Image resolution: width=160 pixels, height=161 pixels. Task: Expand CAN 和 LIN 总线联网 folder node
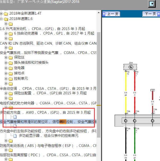(6, 39)
